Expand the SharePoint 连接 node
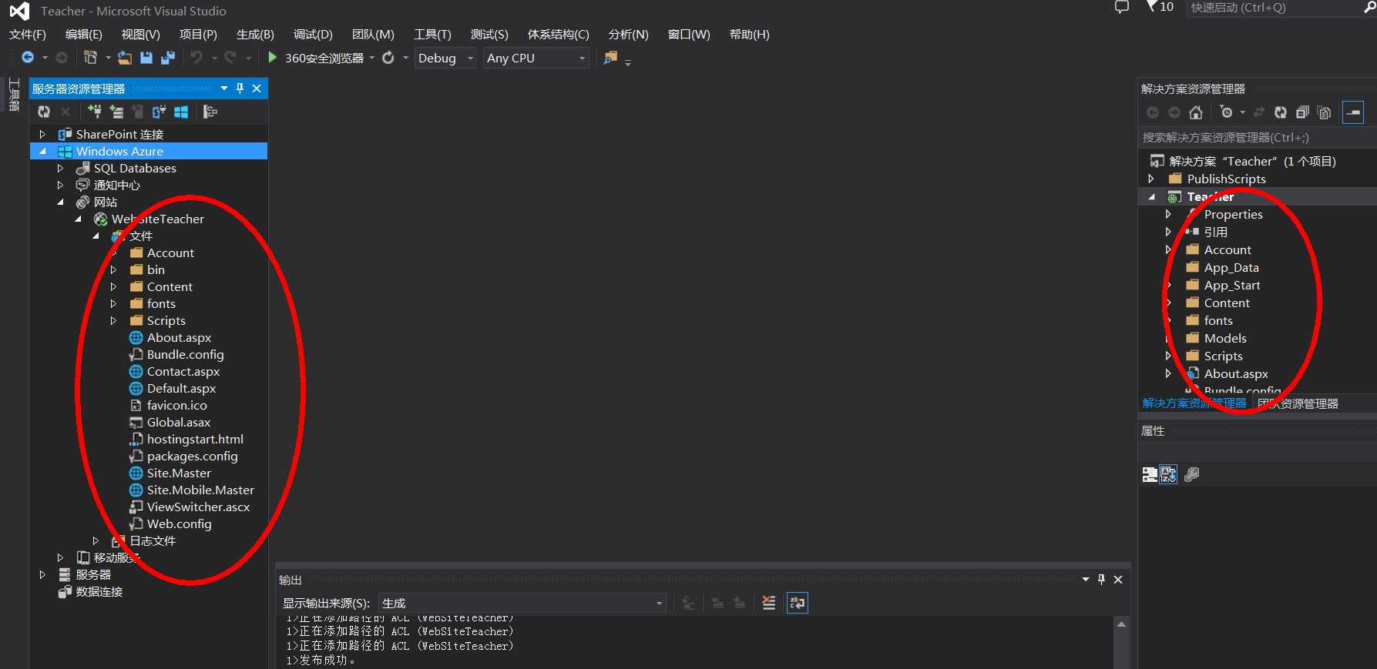Screen dimensions: 1377x669 (x=42, y=134)
